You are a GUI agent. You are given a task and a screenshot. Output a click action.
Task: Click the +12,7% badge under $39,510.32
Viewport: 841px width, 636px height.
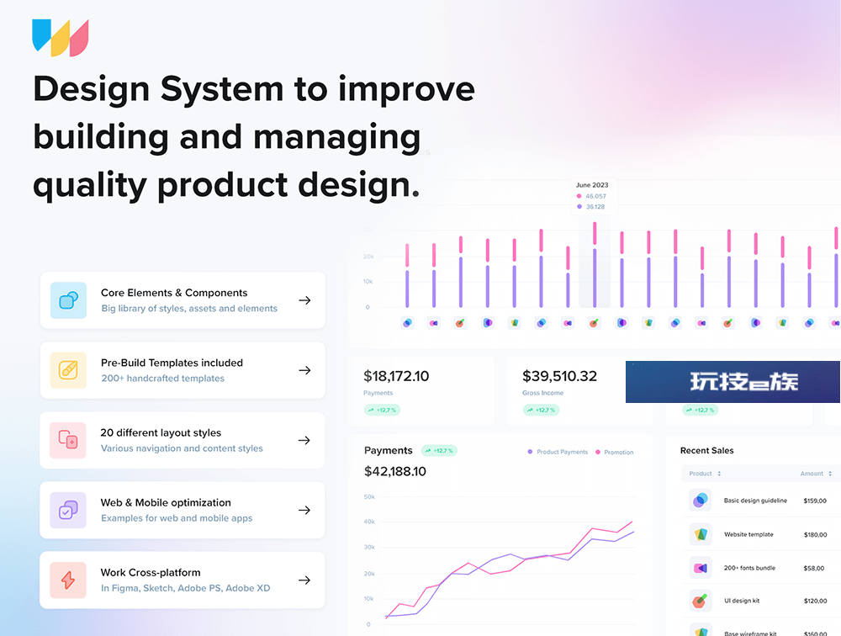tap(541, 410)
